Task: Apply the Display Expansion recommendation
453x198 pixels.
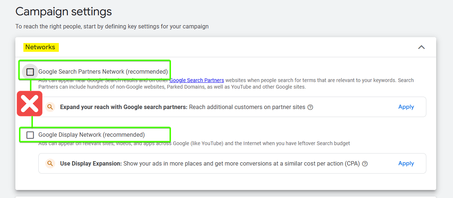Action: point(406,163)
